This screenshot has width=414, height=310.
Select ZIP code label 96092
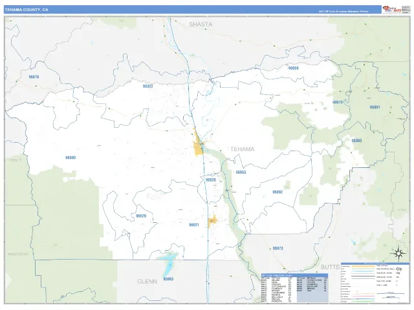coord(278,192)
